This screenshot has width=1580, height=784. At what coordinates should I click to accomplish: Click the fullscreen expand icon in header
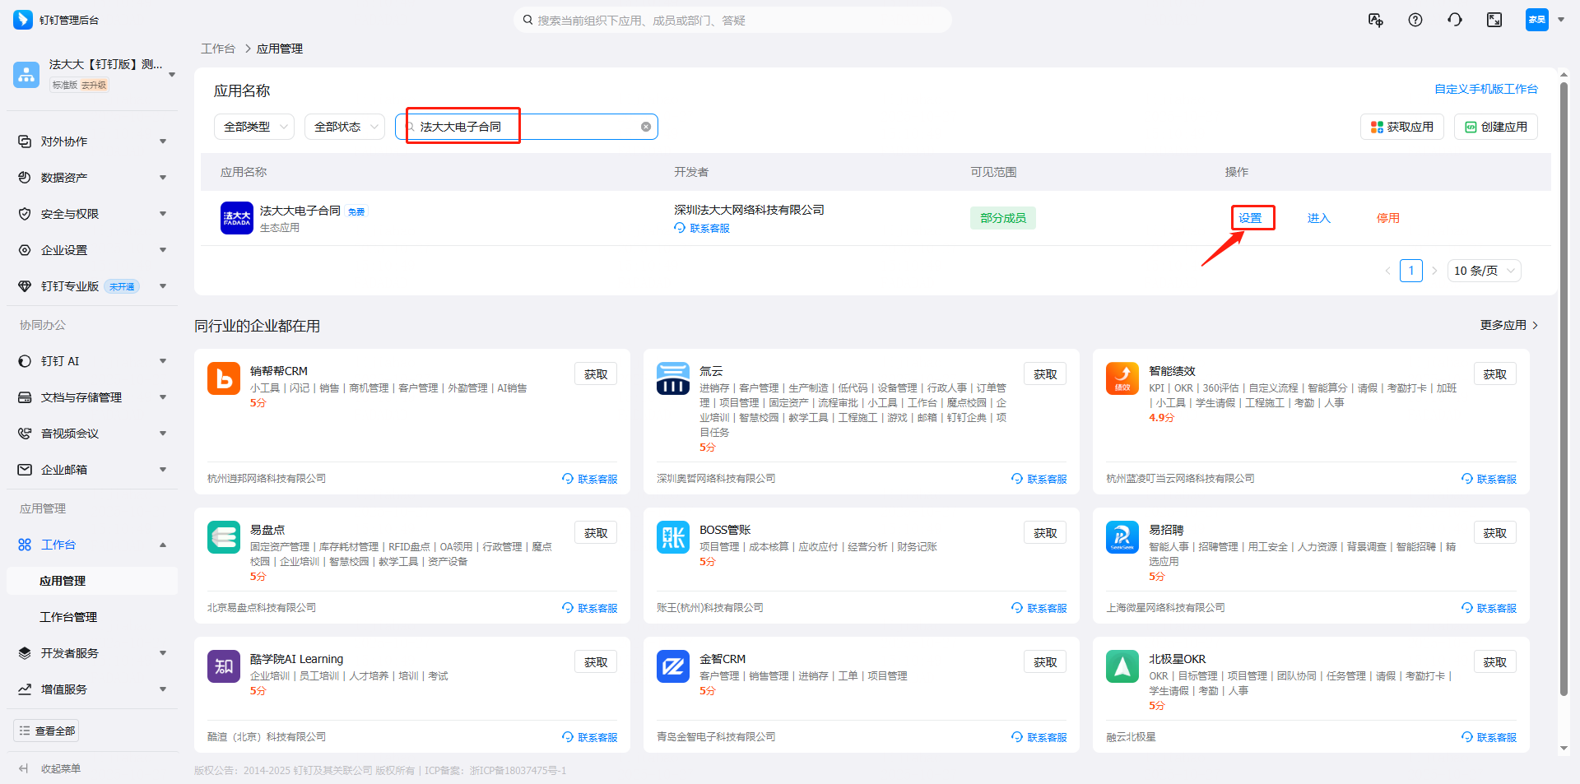(x=1494, y=20)
